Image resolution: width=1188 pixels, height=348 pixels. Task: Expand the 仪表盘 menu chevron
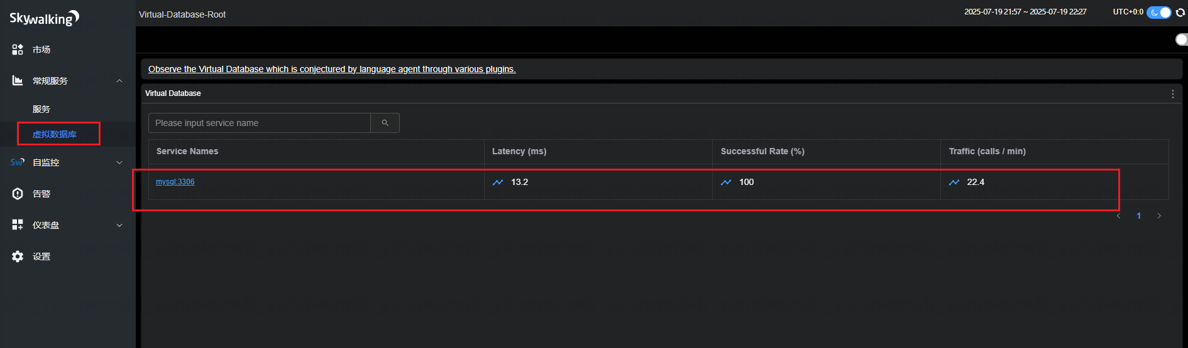[119, 225]
